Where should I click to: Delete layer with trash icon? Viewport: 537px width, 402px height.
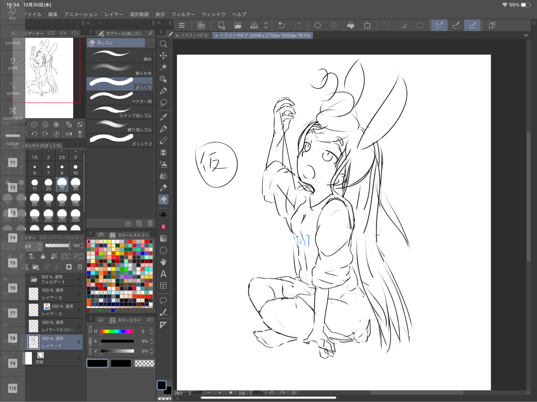click(80, 267)
